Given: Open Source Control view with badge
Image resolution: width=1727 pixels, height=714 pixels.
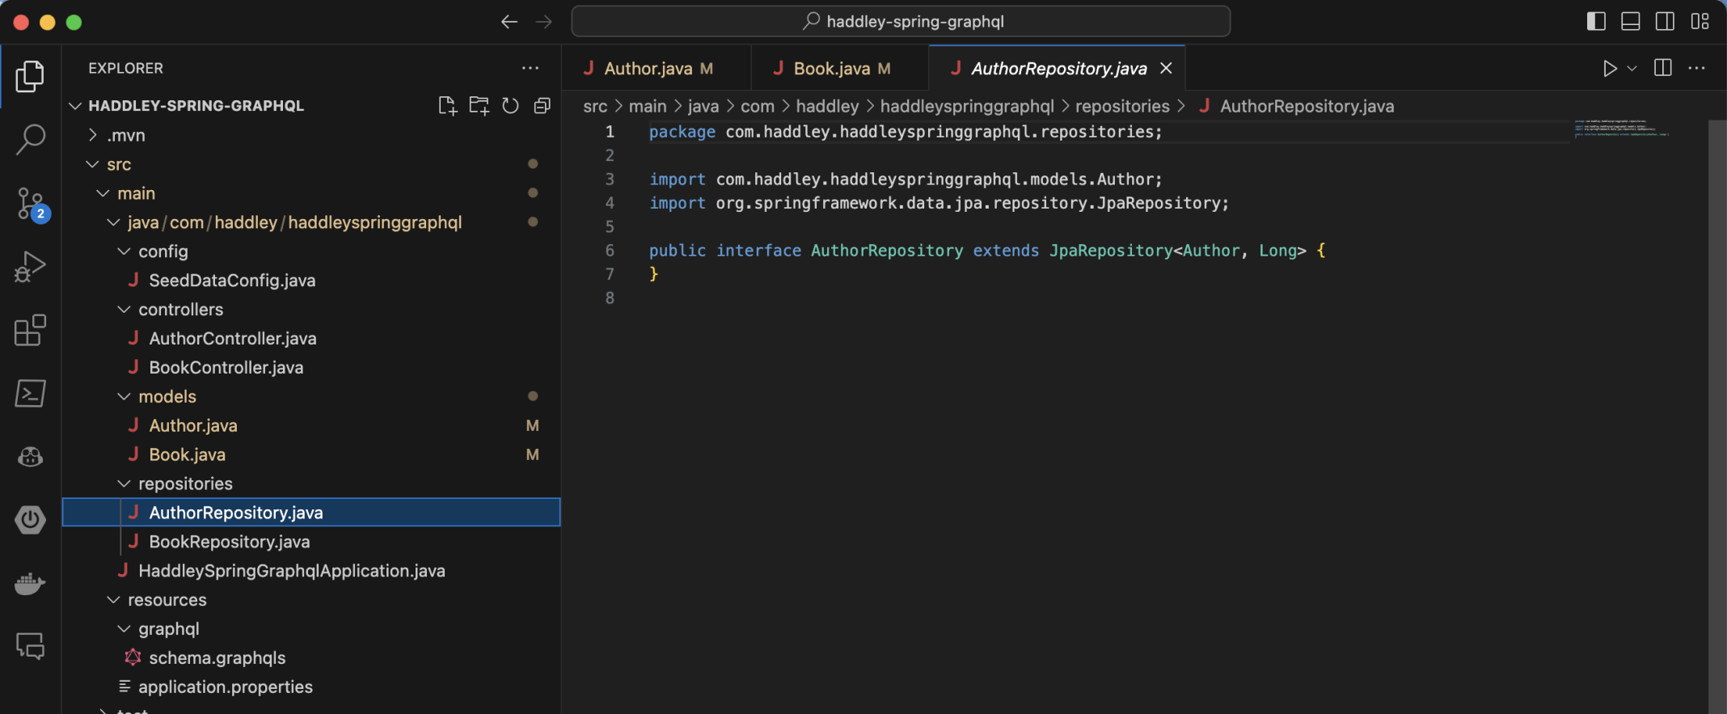Looking at the screenshot, I should (x=31, y=203).
